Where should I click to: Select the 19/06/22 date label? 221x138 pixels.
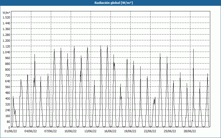[130, 131]
